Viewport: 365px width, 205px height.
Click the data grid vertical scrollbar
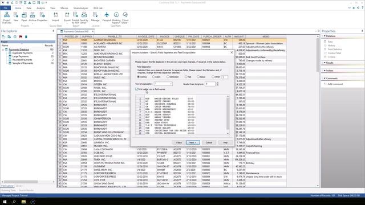click(x=318, y=55)
